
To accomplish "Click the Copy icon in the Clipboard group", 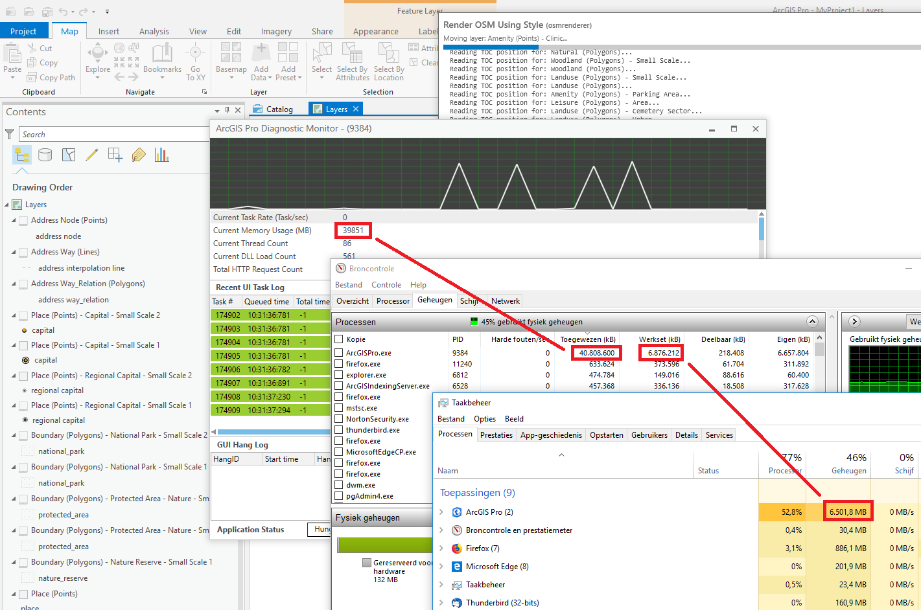I will (x=32, y=63).
